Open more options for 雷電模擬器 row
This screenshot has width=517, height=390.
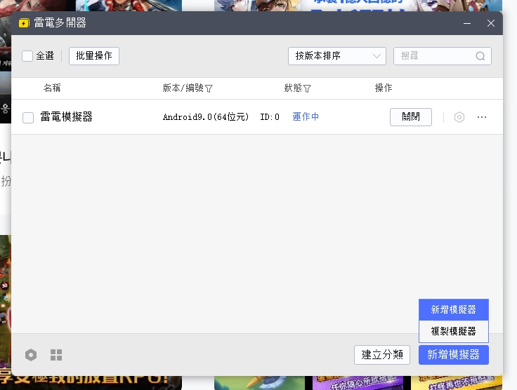tap(482, 117)
